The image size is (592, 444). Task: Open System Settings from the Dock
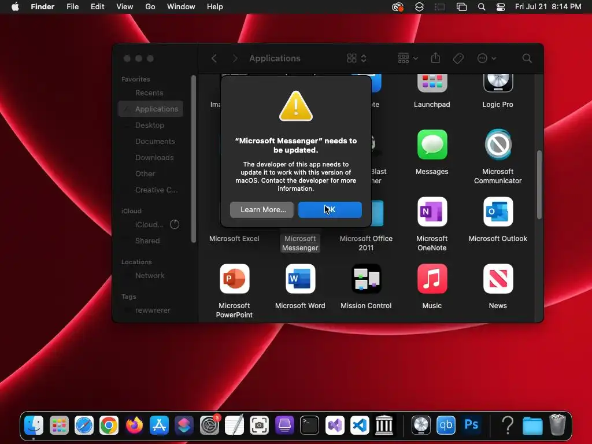[209, 425]
